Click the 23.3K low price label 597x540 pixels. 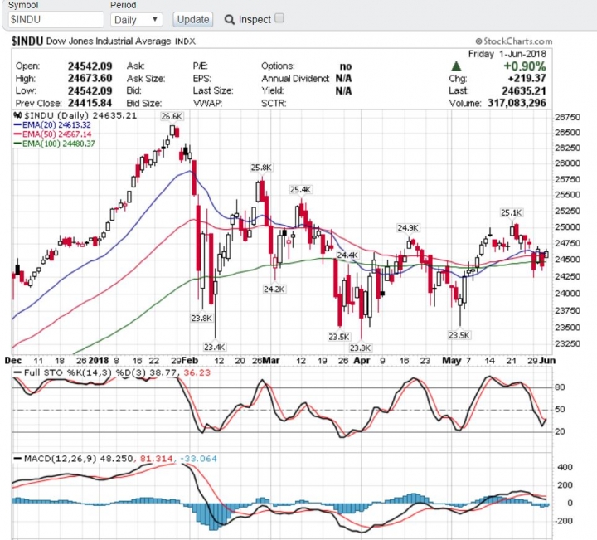(360, 348)
